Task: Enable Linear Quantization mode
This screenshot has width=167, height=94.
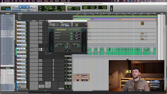Action: (61, 30)
